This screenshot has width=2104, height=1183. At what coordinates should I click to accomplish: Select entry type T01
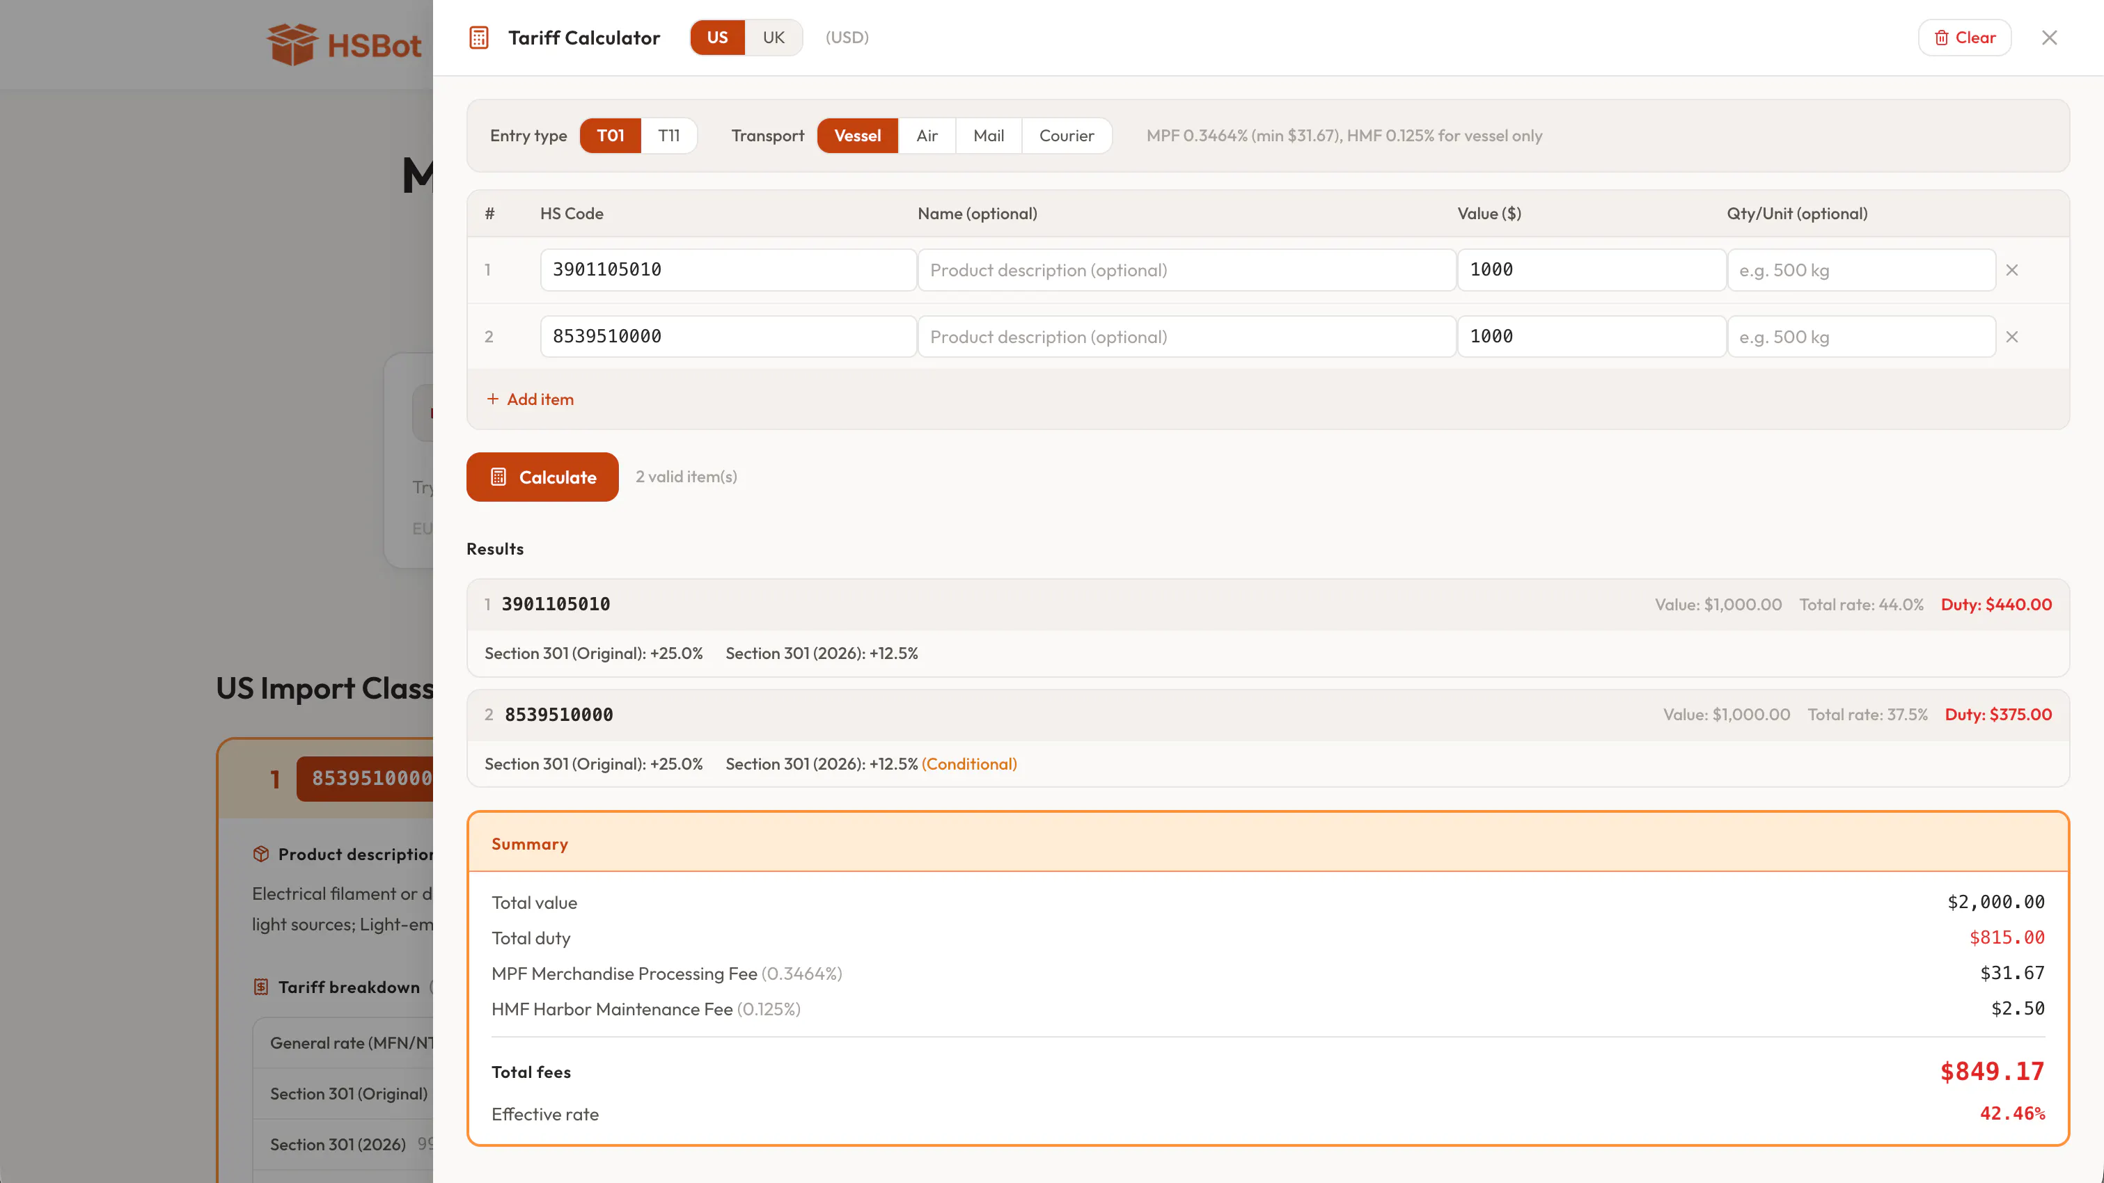pos(610,136)
